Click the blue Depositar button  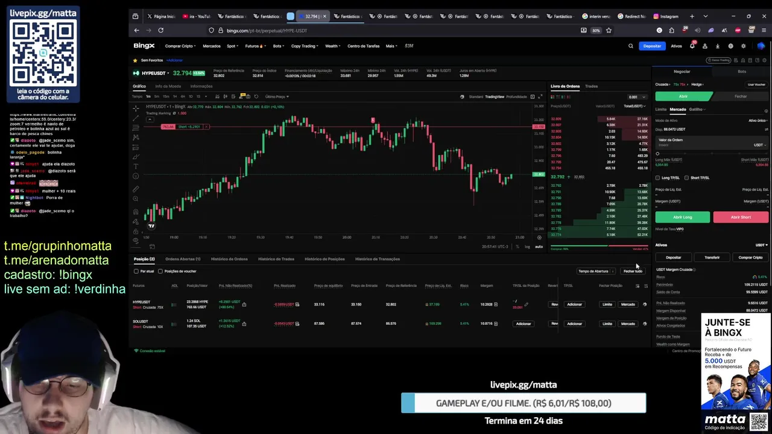pos(652,46)
